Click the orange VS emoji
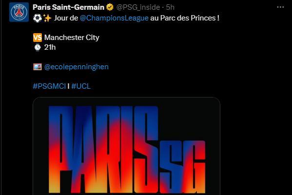Image resolution: width=292 pixels, height=195 pixels. point(38,38)
